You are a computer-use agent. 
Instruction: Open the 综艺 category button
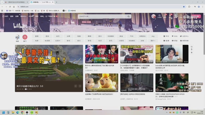(x=58, y=36)
